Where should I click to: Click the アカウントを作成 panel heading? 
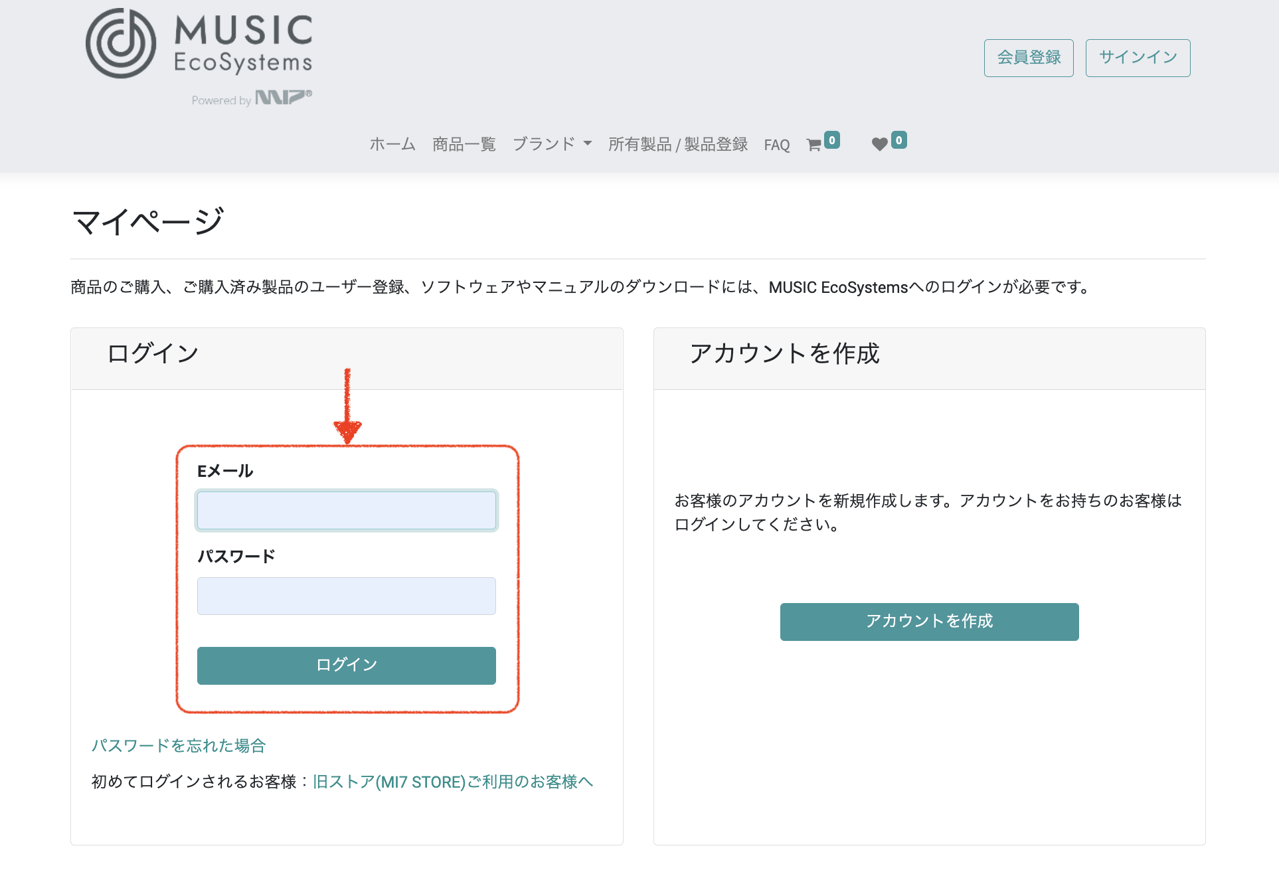[x=784, y=353]
